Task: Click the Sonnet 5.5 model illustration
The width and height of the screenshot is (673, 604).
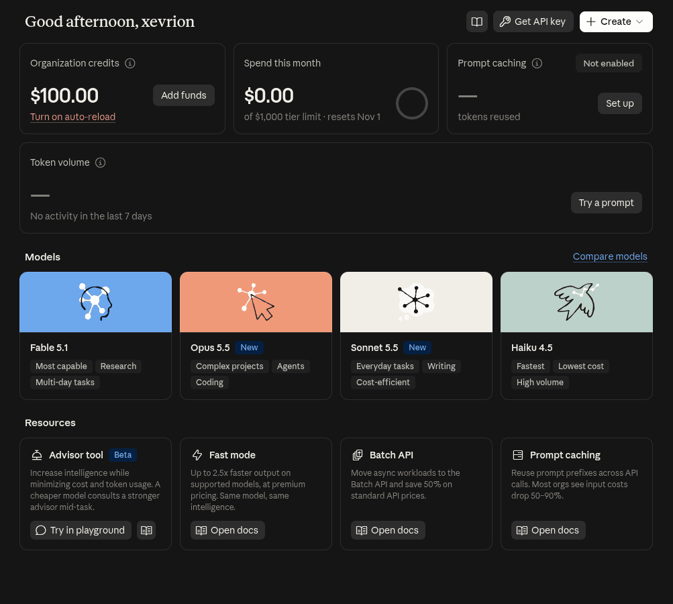Action: pyautogui.click(x=416, y=302)
